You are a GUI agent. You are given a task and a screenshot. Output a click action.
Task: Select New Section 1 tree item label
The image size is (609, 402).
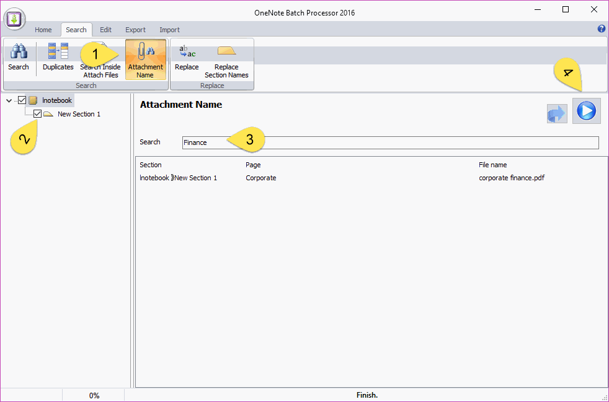click(79, 114)
